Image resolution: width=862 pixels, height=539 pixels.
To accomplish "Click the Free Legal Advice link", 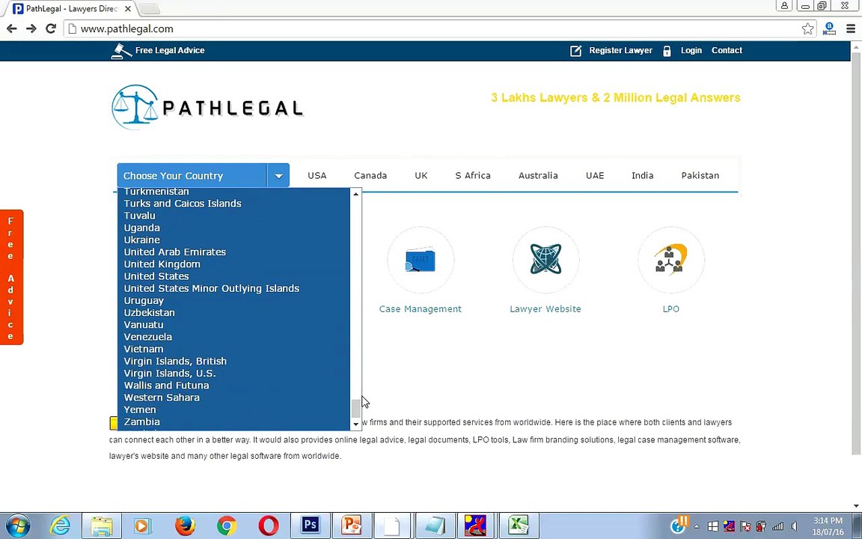I will pos(170,51).
